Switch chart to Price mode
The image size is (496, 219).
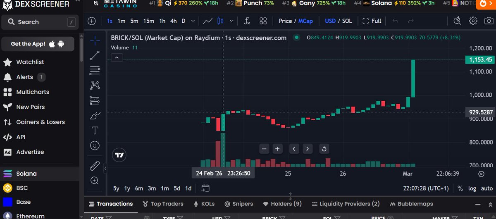tap(285, 21)
